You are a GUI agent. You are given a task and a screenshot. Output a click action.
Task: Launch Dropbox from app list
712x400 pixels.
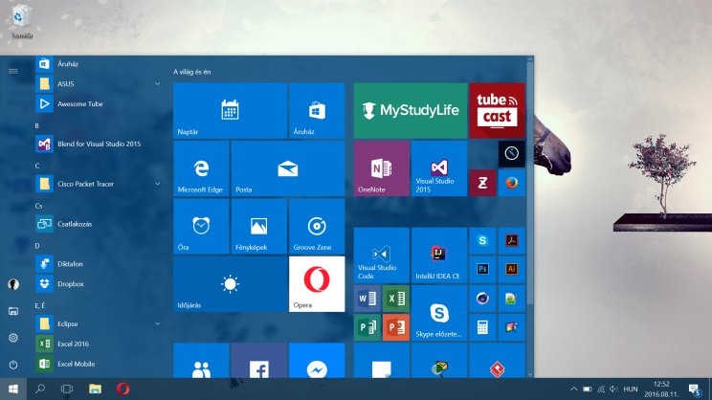[x=98, y=284]
